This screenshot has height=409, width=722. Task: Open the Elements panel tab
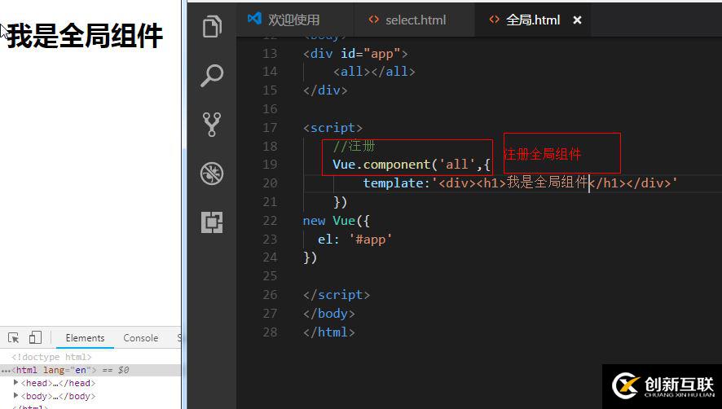pos(85,337)
